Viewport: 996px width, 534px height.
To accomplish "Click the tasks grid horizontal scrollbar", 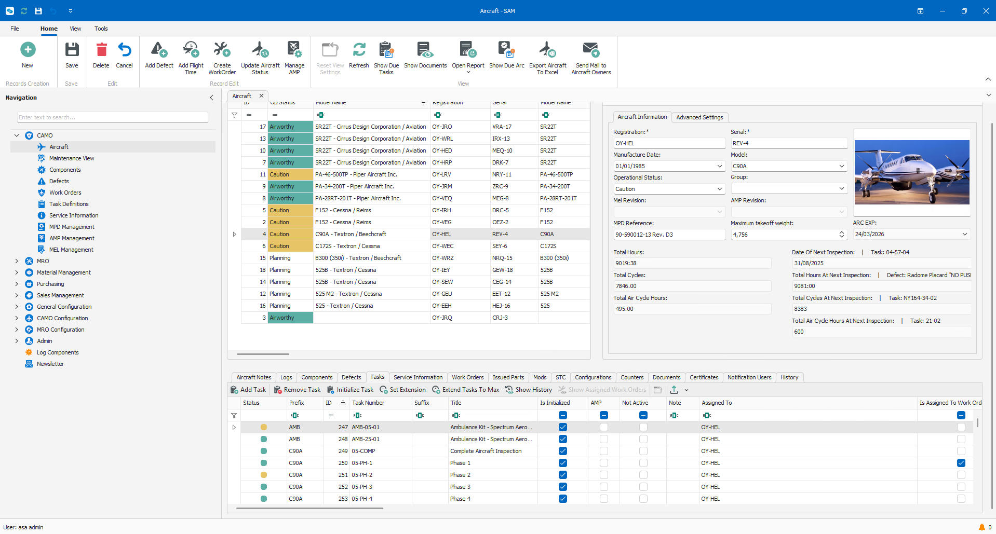I will tap(309, 508).
